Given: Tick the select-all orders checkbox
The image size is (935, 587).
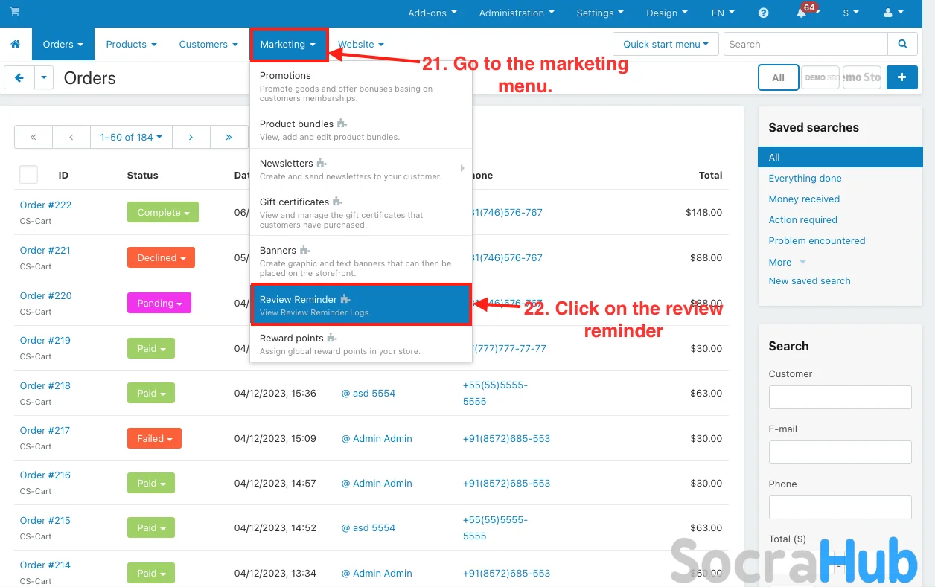Looking at the screenshot, I should point(28,175).
